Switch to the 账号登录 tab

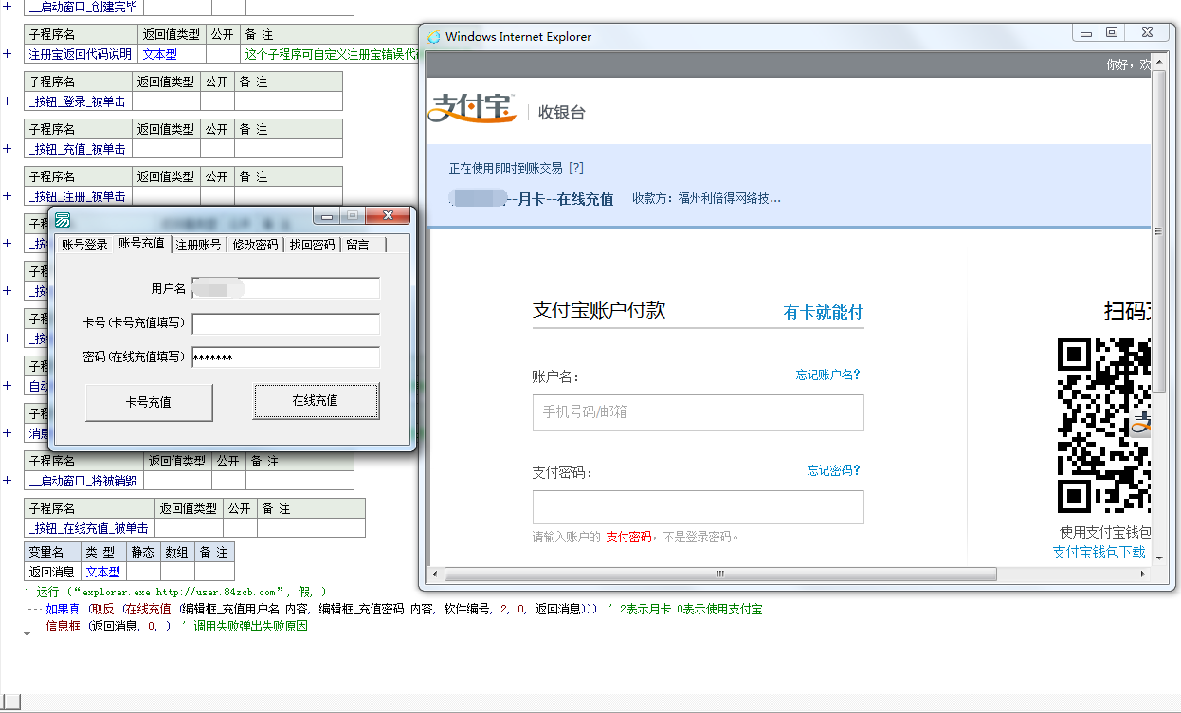coord(84,245)
